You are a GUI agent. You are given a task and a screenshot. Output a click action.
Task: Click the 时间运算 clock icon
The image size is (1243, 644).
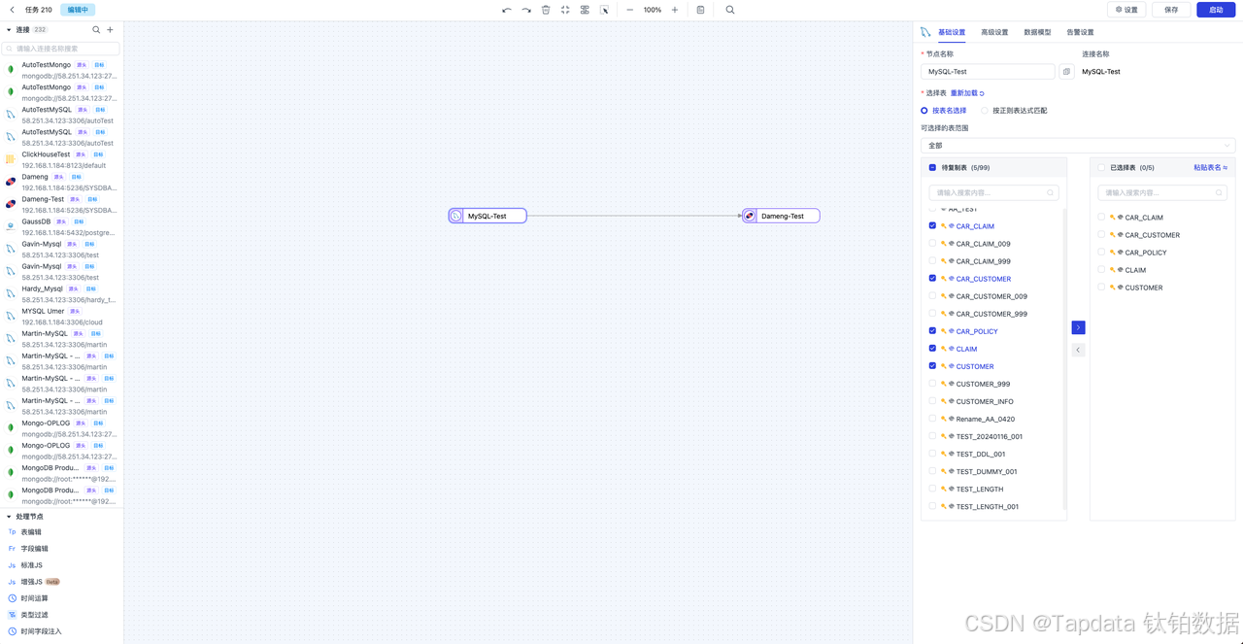(x=12, y=598)
